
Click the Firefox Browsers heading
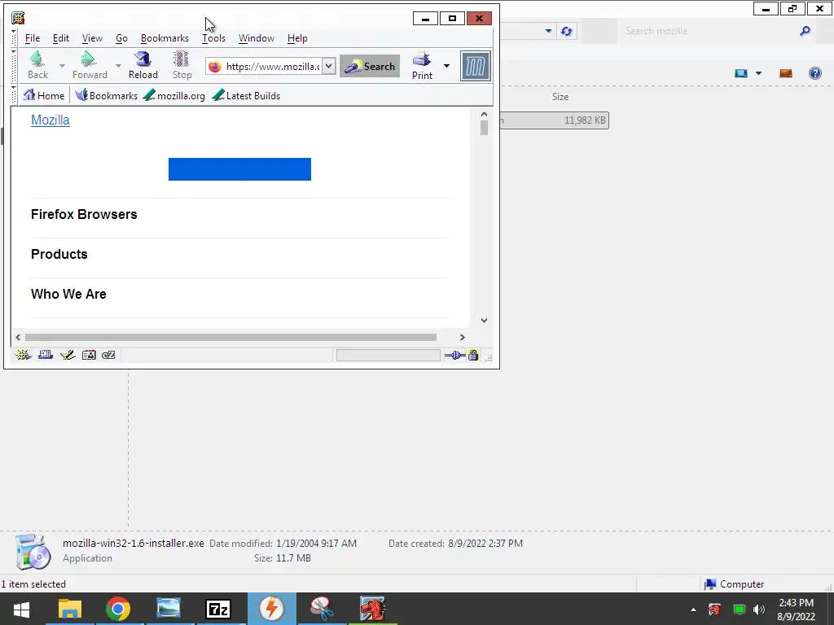[84, 214]
